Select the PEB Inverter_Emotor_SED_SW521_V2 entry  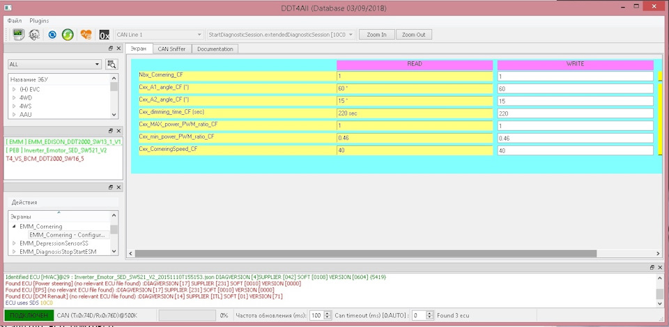56,150
